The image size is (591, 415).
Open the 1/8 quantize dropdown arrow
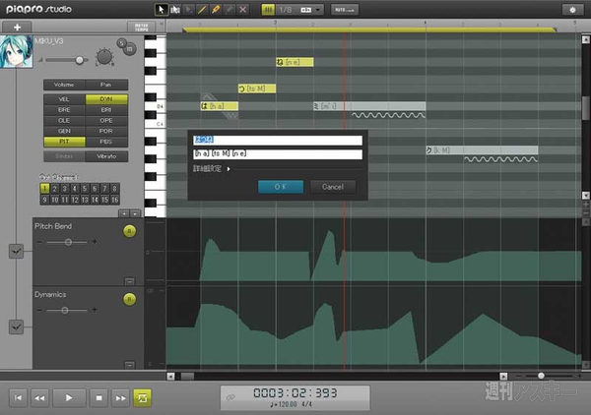coord(318,10)
